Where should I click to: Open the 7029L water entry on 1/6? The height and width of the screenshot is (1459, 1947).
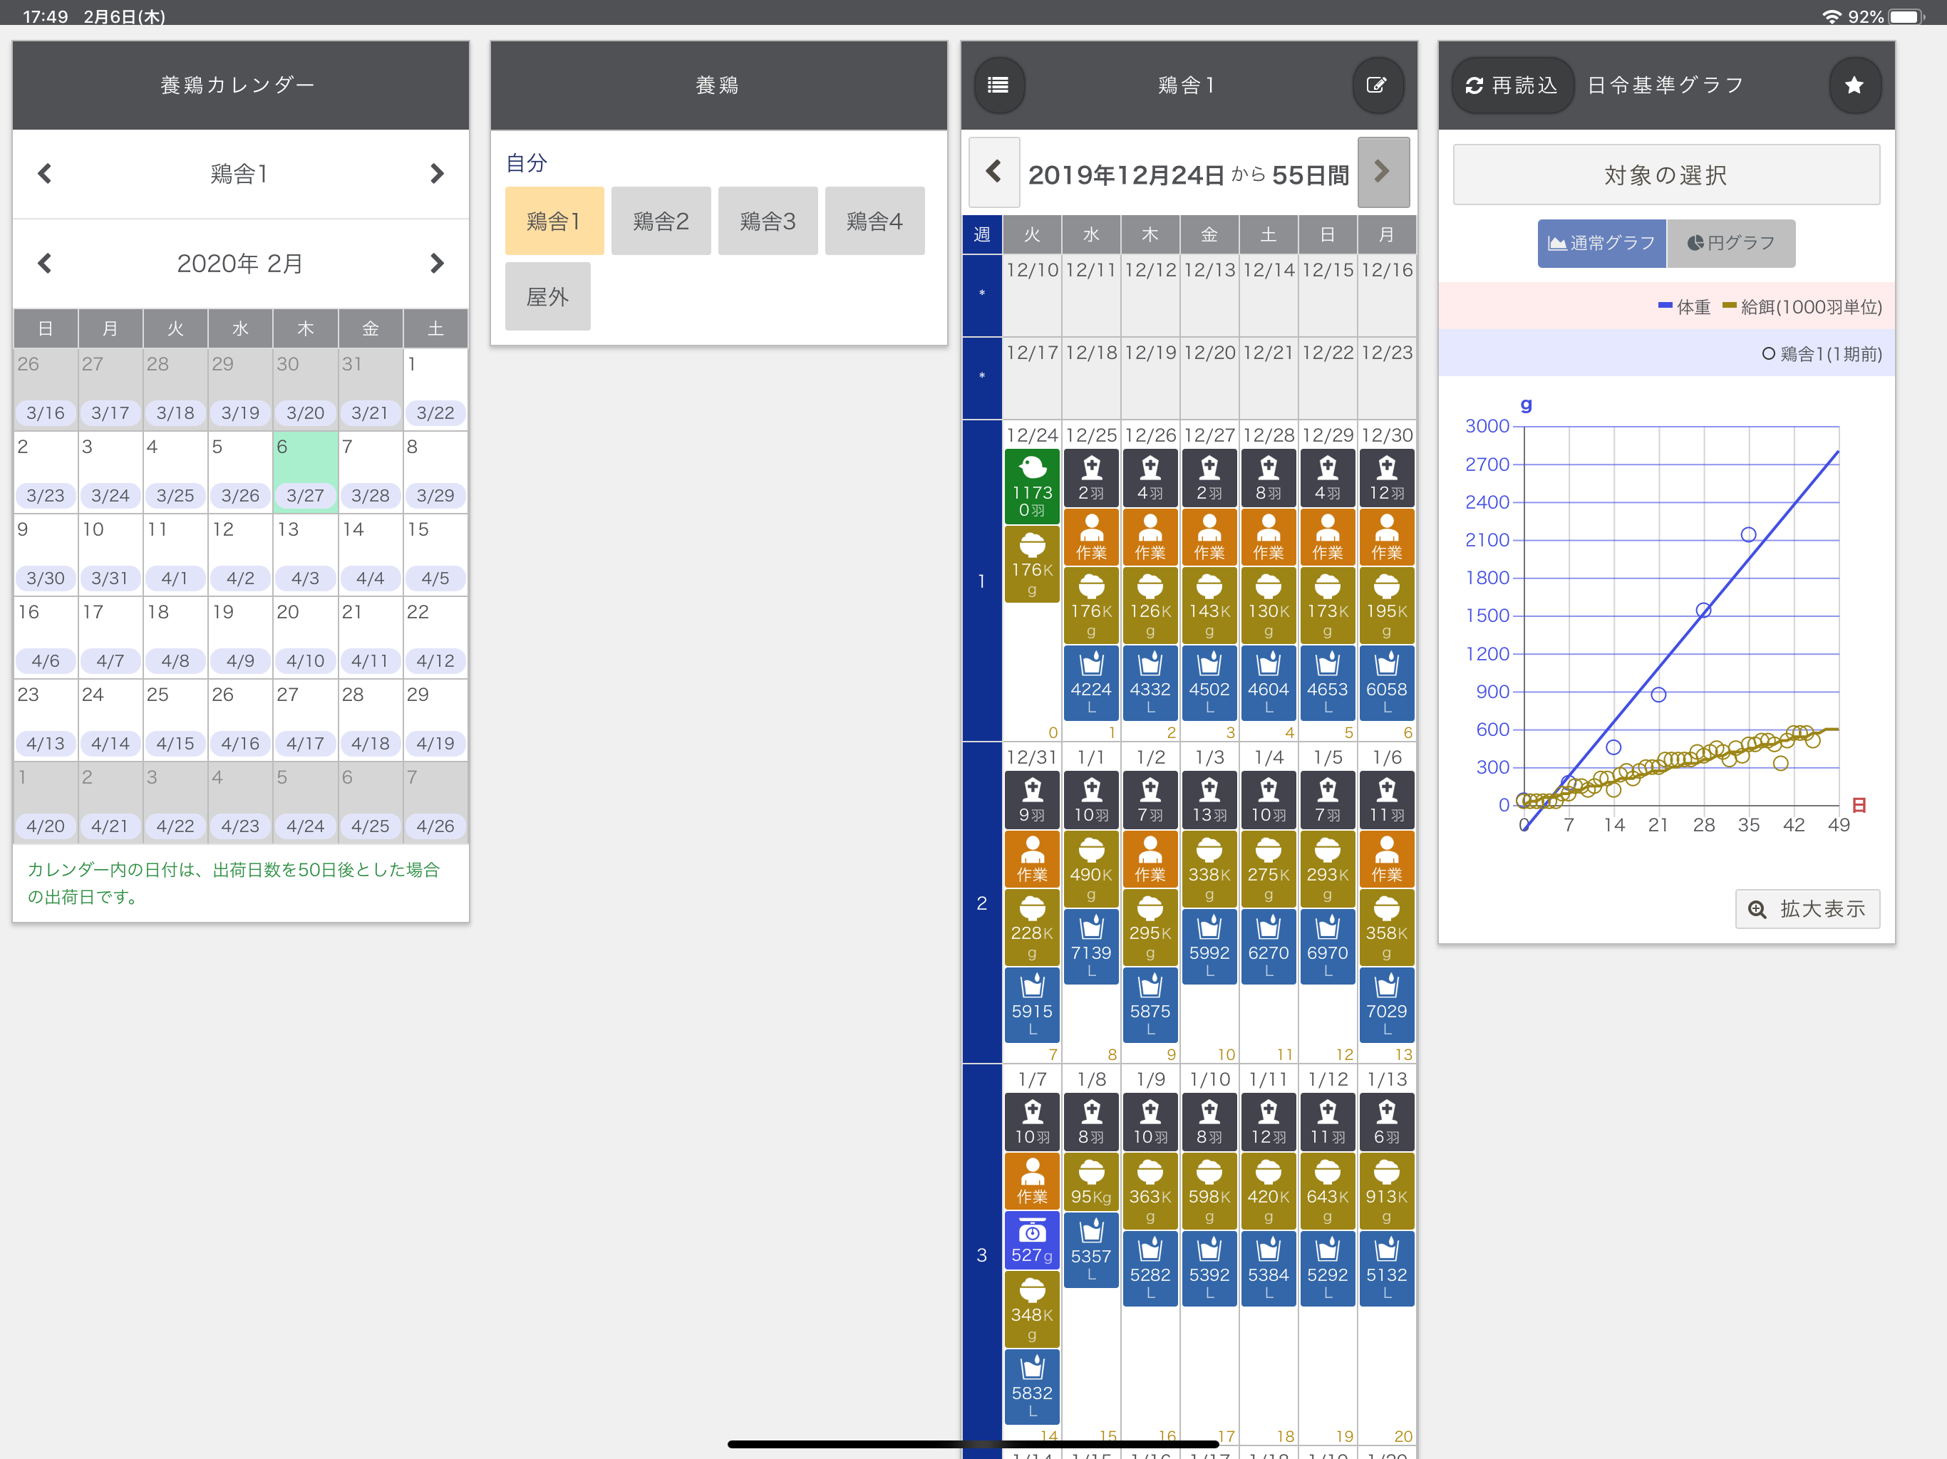(x=1386, y=1006)
